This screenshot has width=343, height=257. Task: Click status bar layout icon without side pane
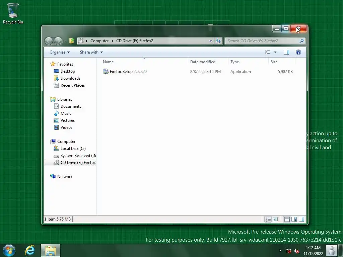coord(287,219)
